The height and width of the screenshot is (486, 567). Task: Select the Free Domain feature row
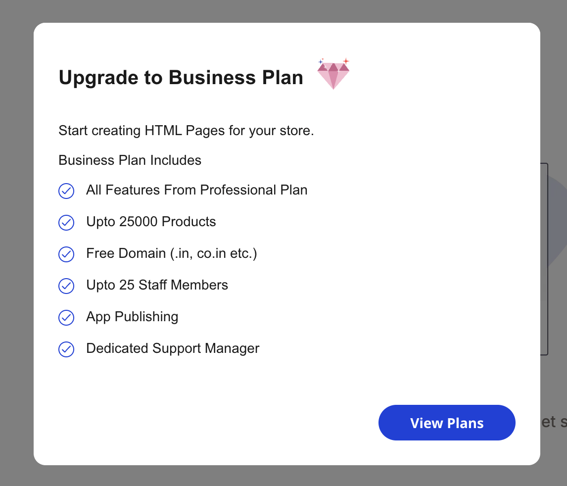coord(172,253)
